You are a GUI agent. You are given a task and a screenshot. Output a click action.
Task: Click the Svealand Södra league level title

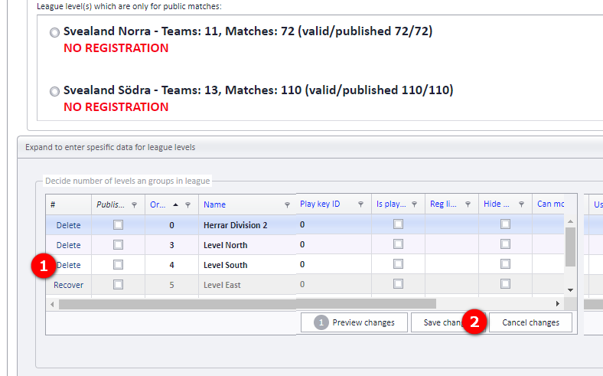tap(259, 90)
